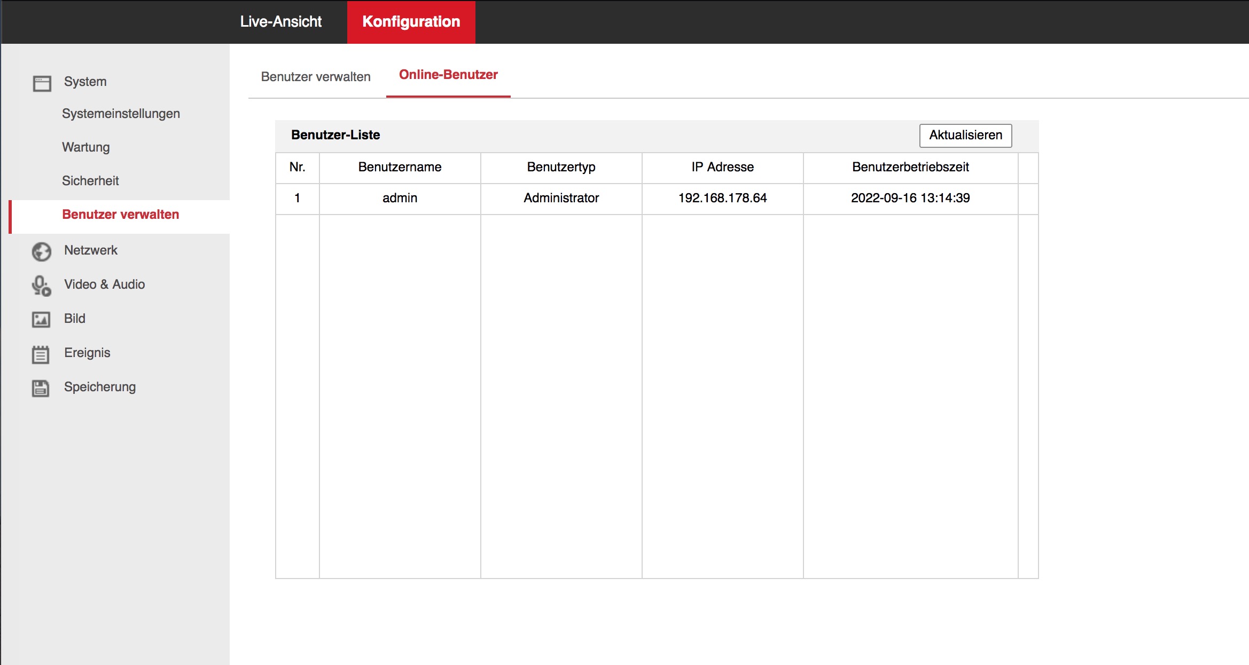Select Benutzer verwalten sidebar entry
1249x665 pixels.
[x=120, y=215]
